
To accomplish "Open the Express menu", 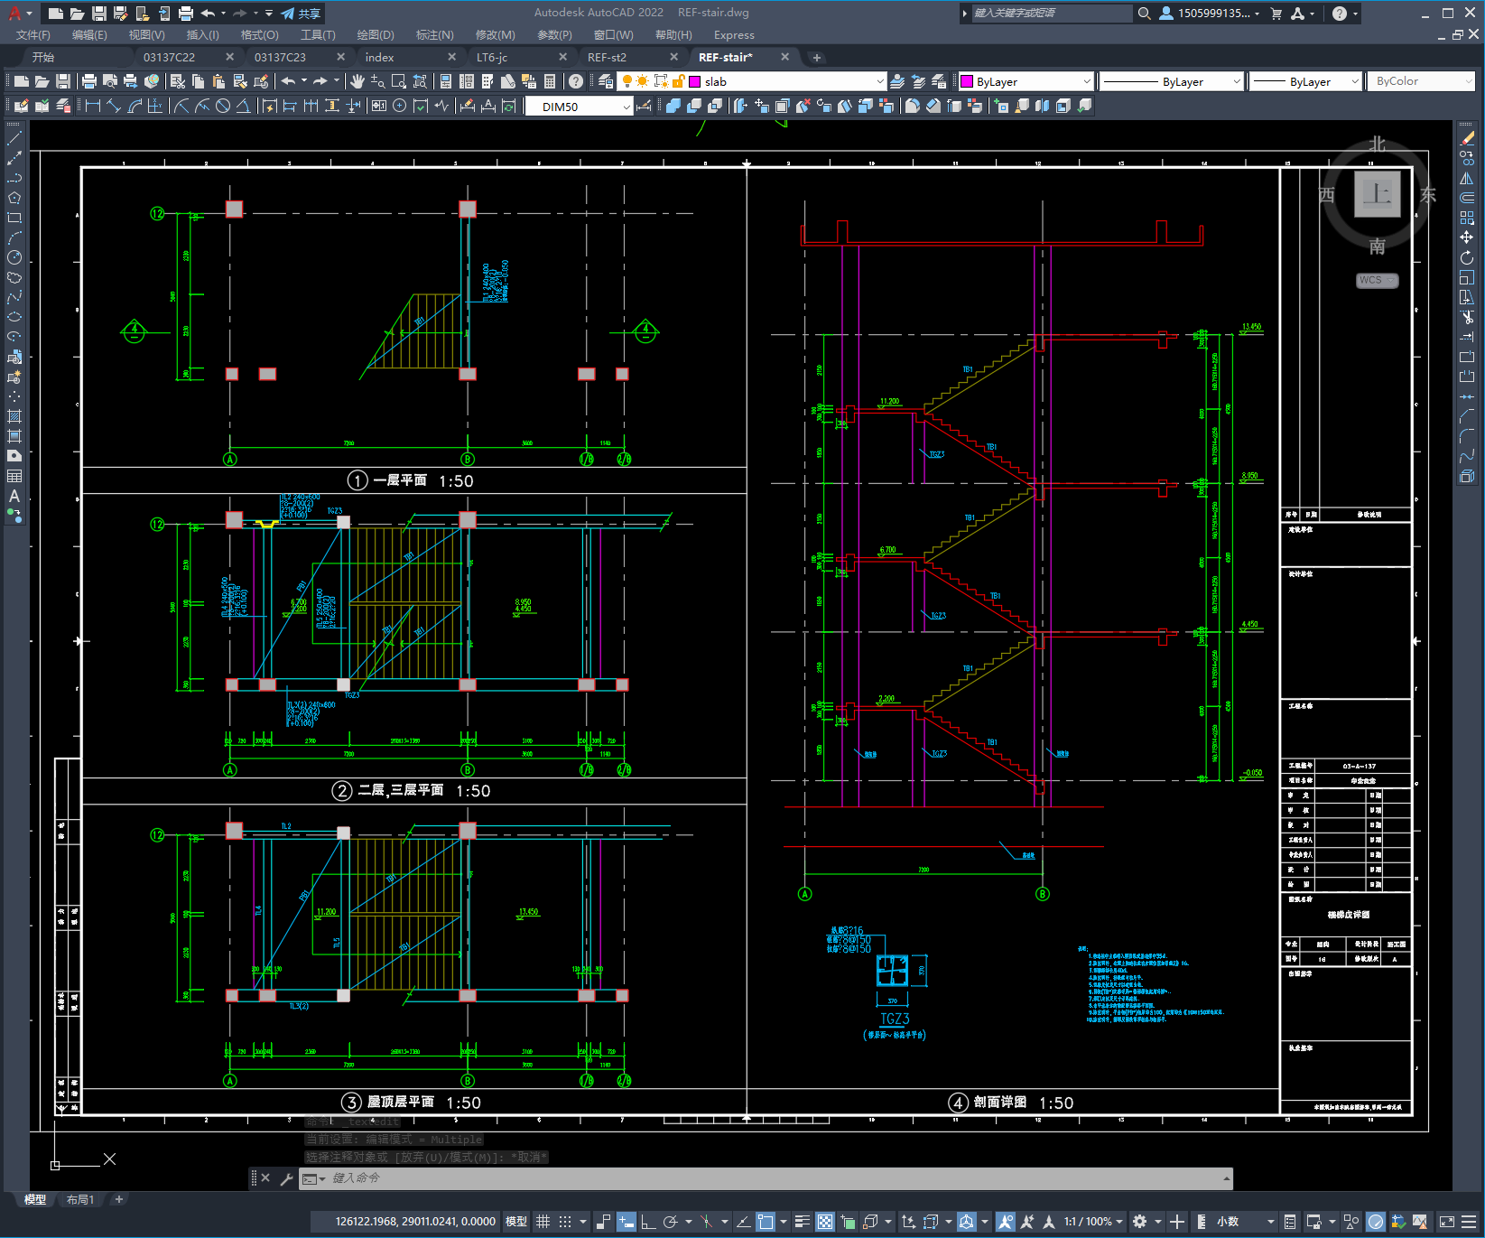I will (734, 35).
